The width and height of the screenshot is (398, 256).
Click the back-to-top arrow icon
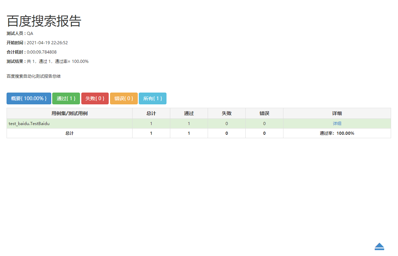379,246
